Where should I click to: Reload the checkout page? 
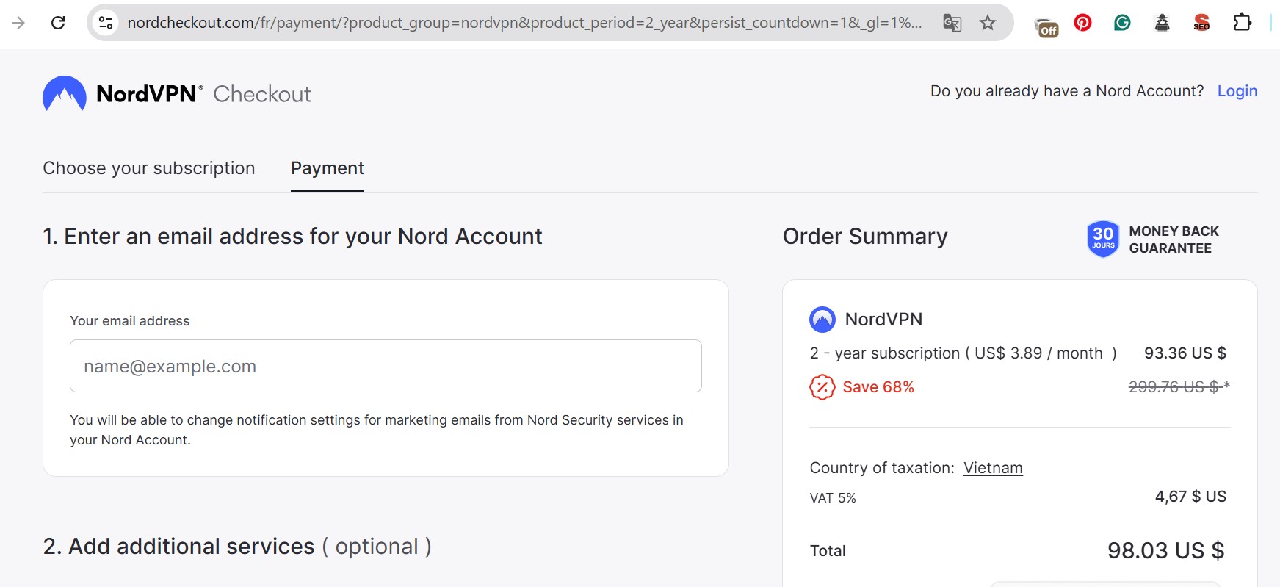(59, 22)
